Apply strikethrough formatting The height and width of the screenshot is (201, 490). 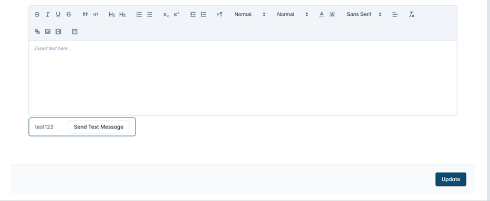pos(69,14)
